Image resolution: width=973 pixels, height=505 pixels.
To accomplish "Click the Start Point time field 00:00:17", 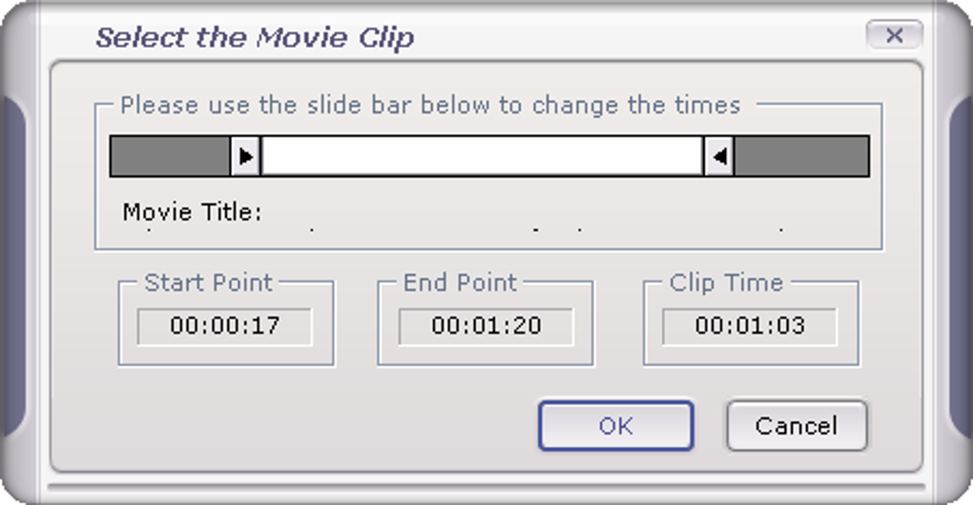I will point(225,326).
